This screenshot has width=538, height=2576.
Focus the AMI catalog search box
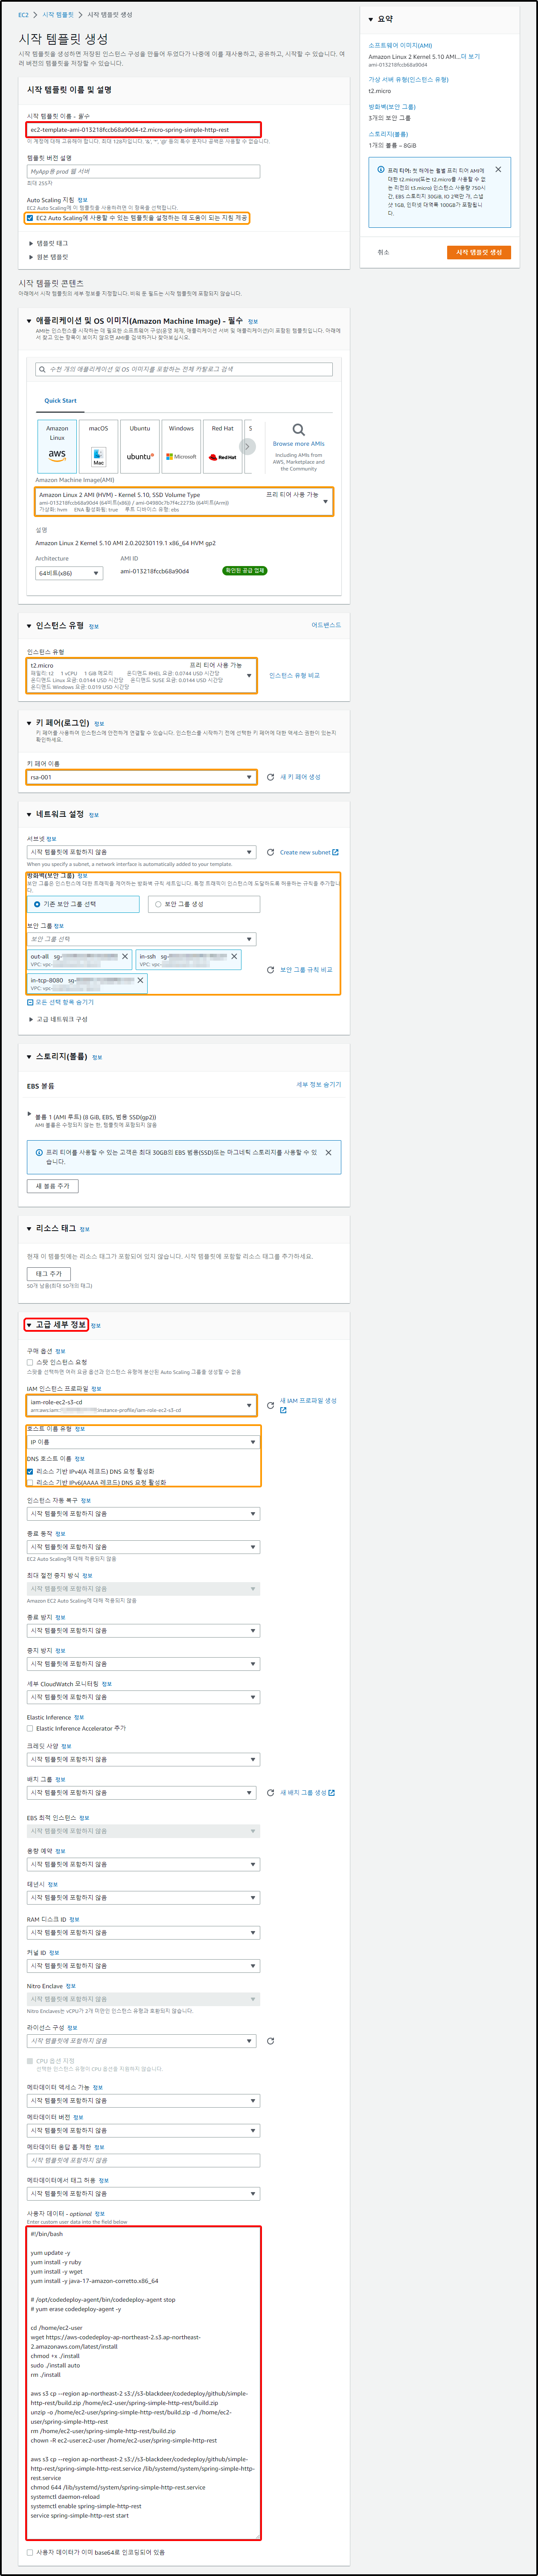coord(184,369)
